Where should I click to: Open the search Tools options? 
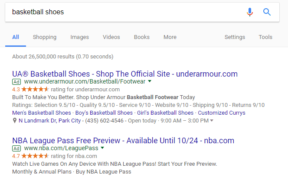(265, 37)
